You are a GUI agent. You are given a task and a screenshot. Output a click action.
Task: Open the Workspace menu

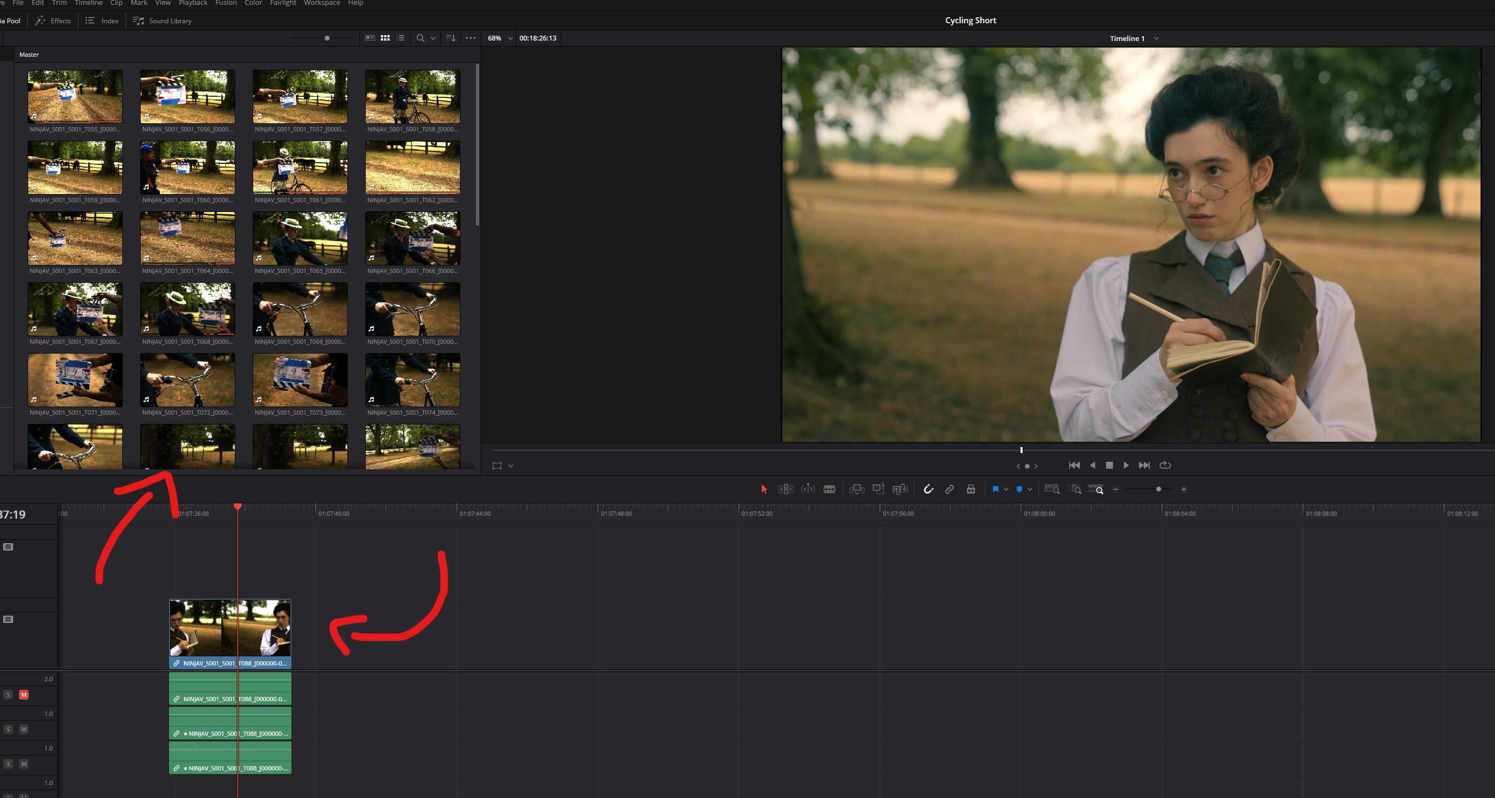[321, 3]
